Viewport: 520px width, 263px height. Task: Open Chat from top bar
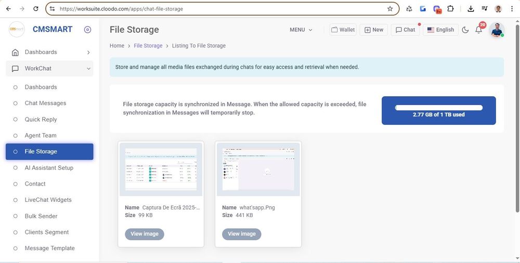(405, 30)
